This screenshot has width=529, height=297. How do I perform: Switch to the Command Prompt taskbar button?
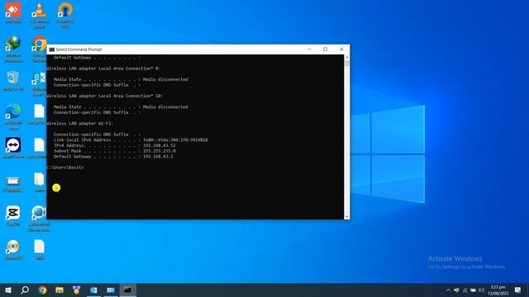[x=127, y=290]
